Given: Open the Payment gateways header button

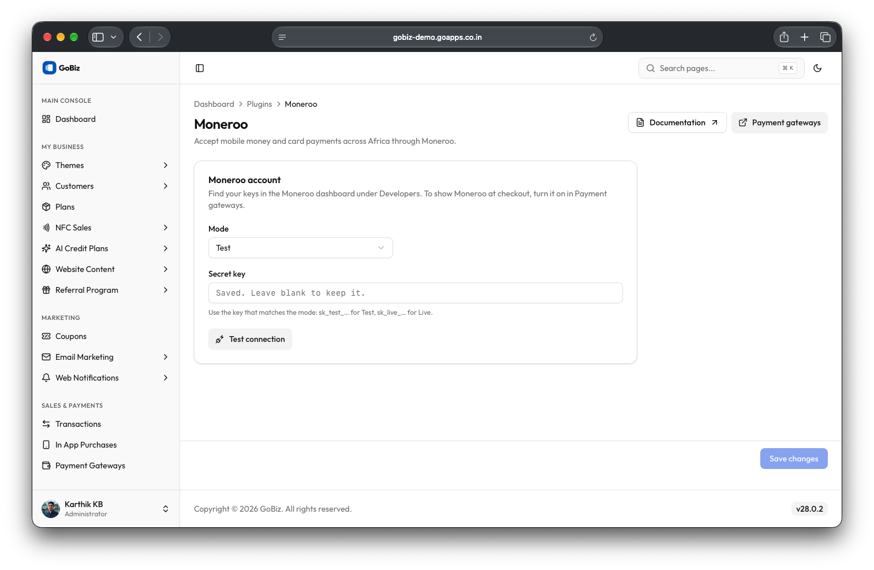Looking at the screenshot, I should (x=779, y=122).
